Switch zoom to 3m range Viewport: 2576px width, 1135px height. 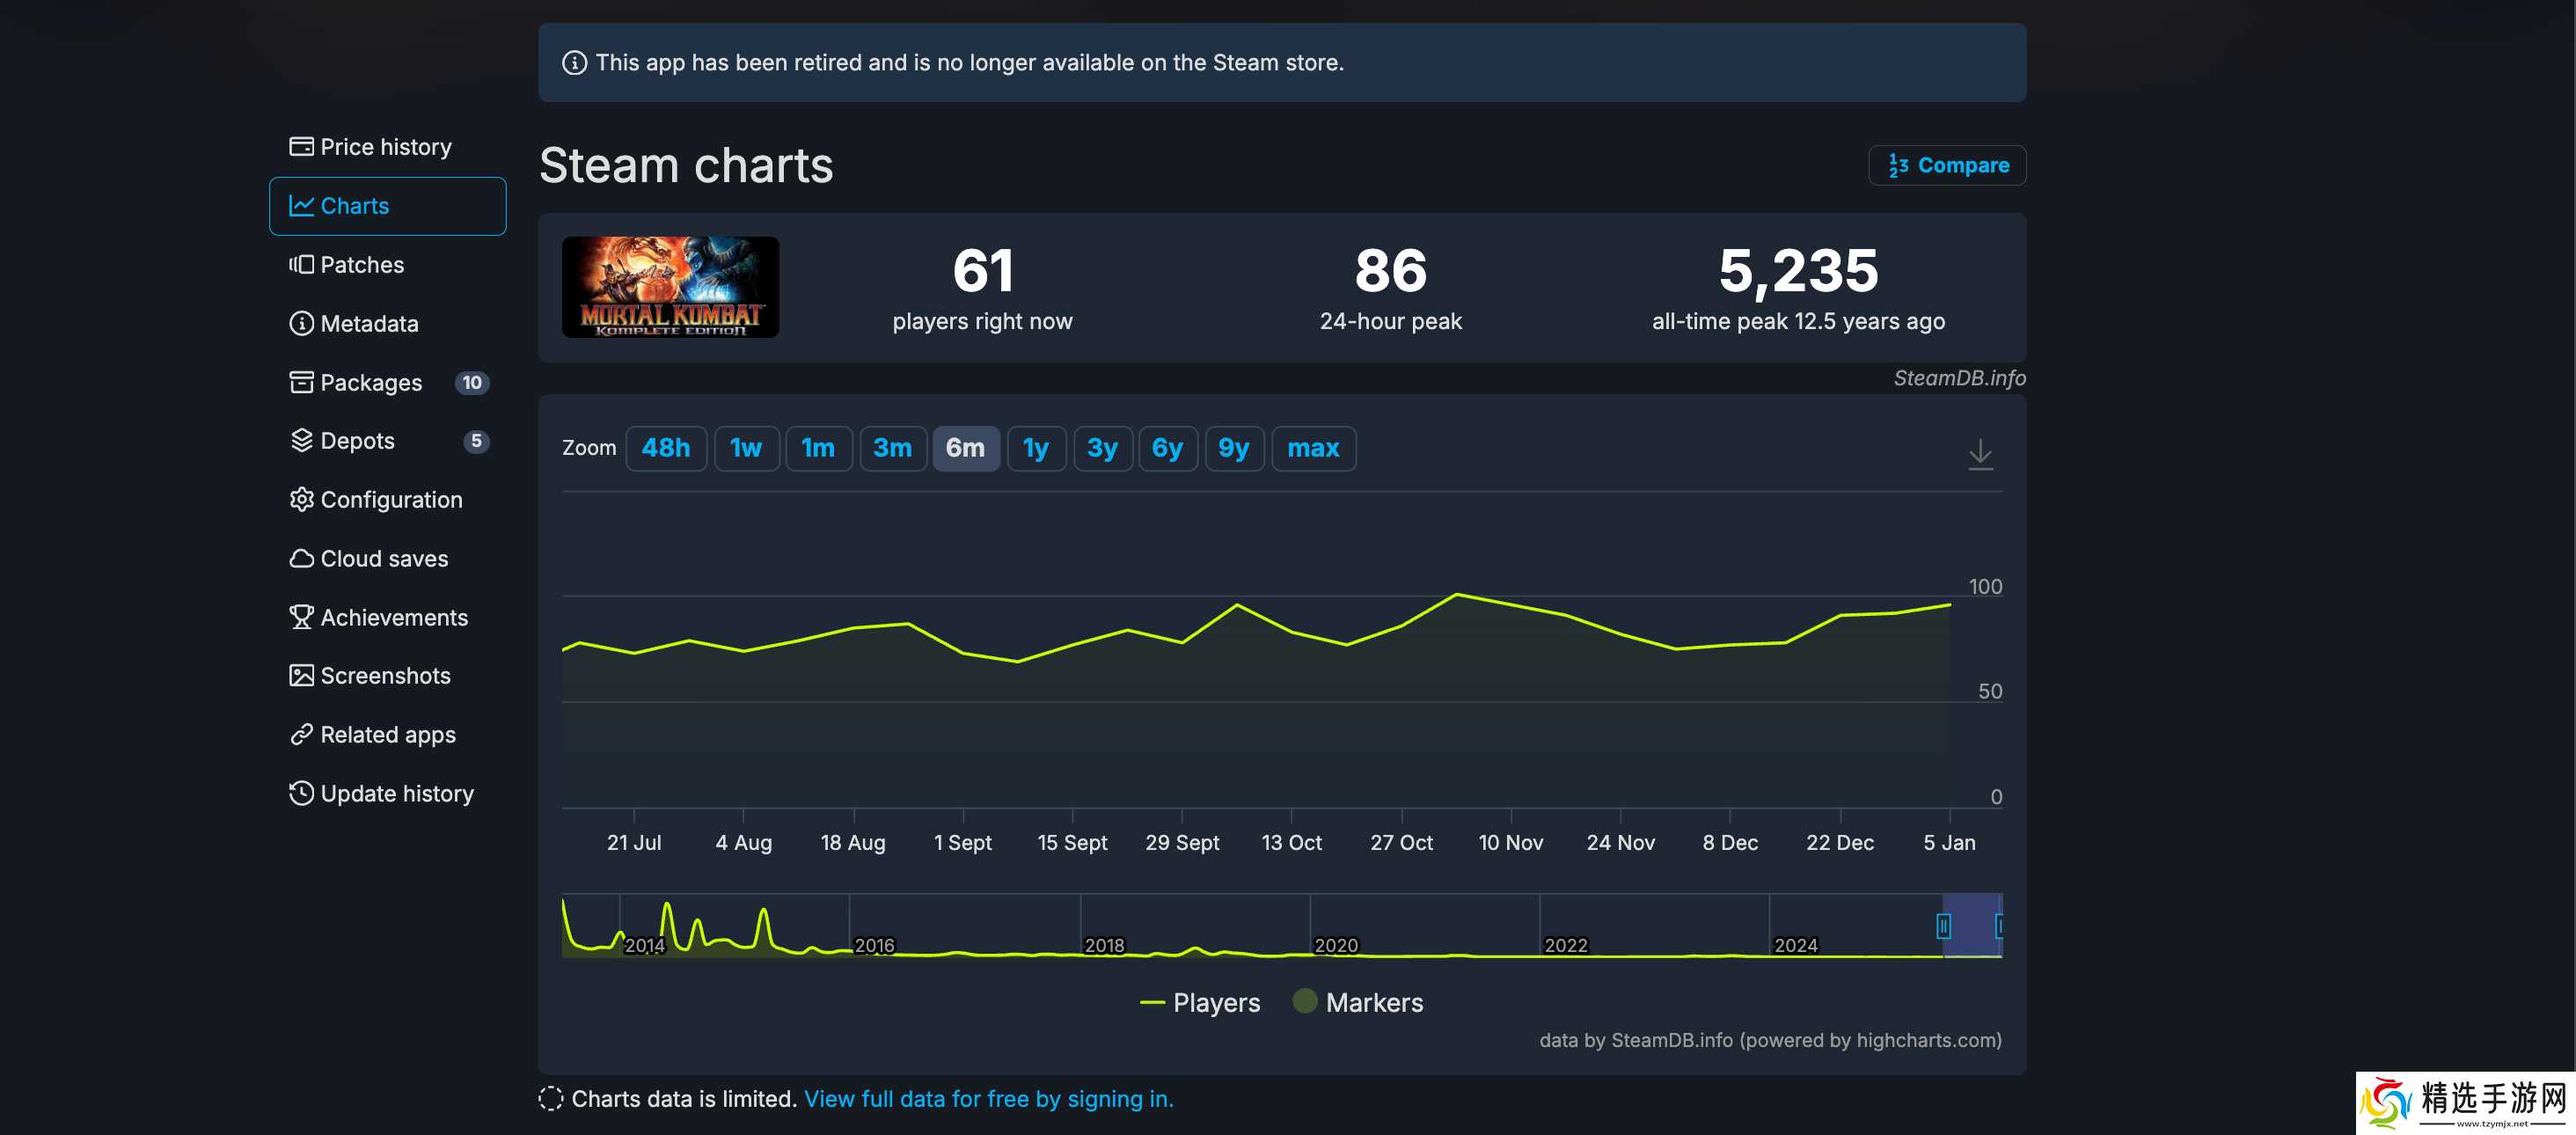tap(891, 448)
